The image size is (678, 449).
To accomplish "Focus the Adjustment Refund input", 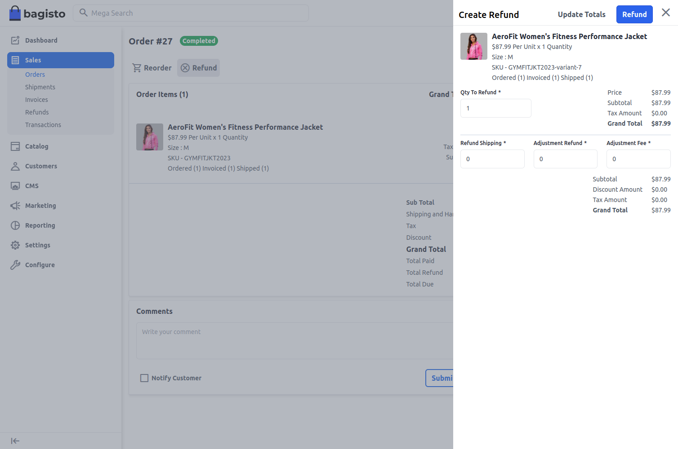I will pos(565,159).
